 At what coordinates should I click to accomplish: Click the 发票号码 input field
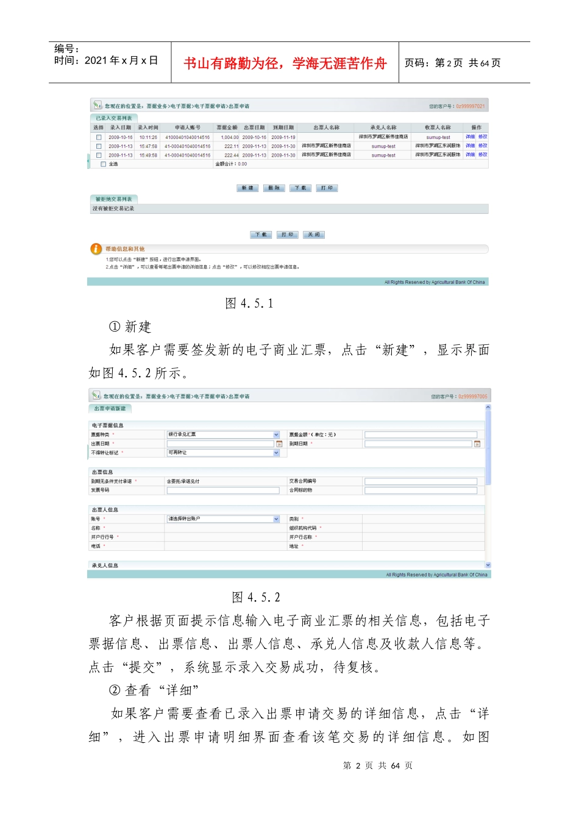(223, 490)
